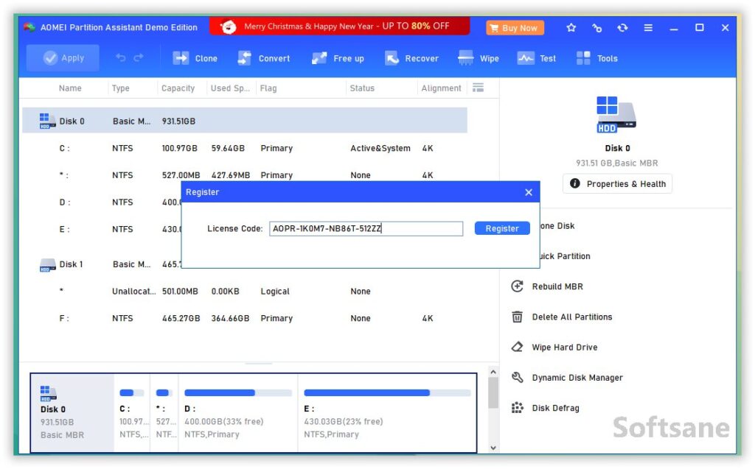The height and width of the screenshot is (469, 755).
Task: Click the Register button in dialog
Action: pos(501,228)
